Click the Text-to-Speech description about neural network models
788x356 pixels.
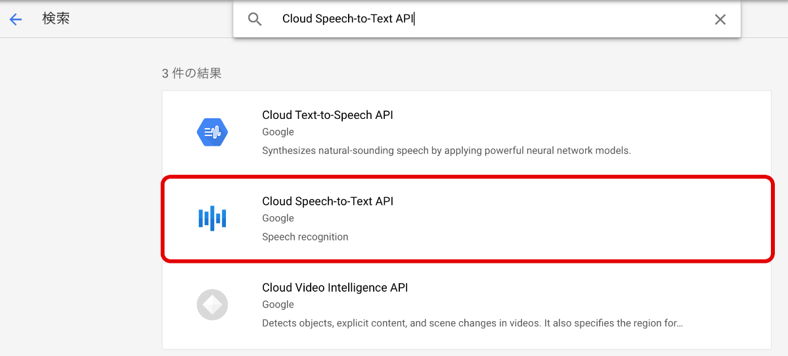447,150
